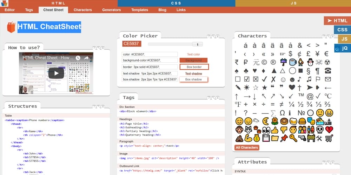This screenshot has width=351, height=175.
Task: Choose the black telephone symbol
Action: coord(328,71)
